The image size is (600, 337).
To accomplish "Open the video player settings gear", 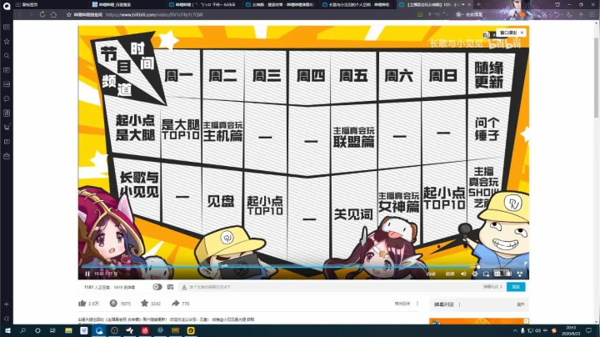I will pos(475,274).
